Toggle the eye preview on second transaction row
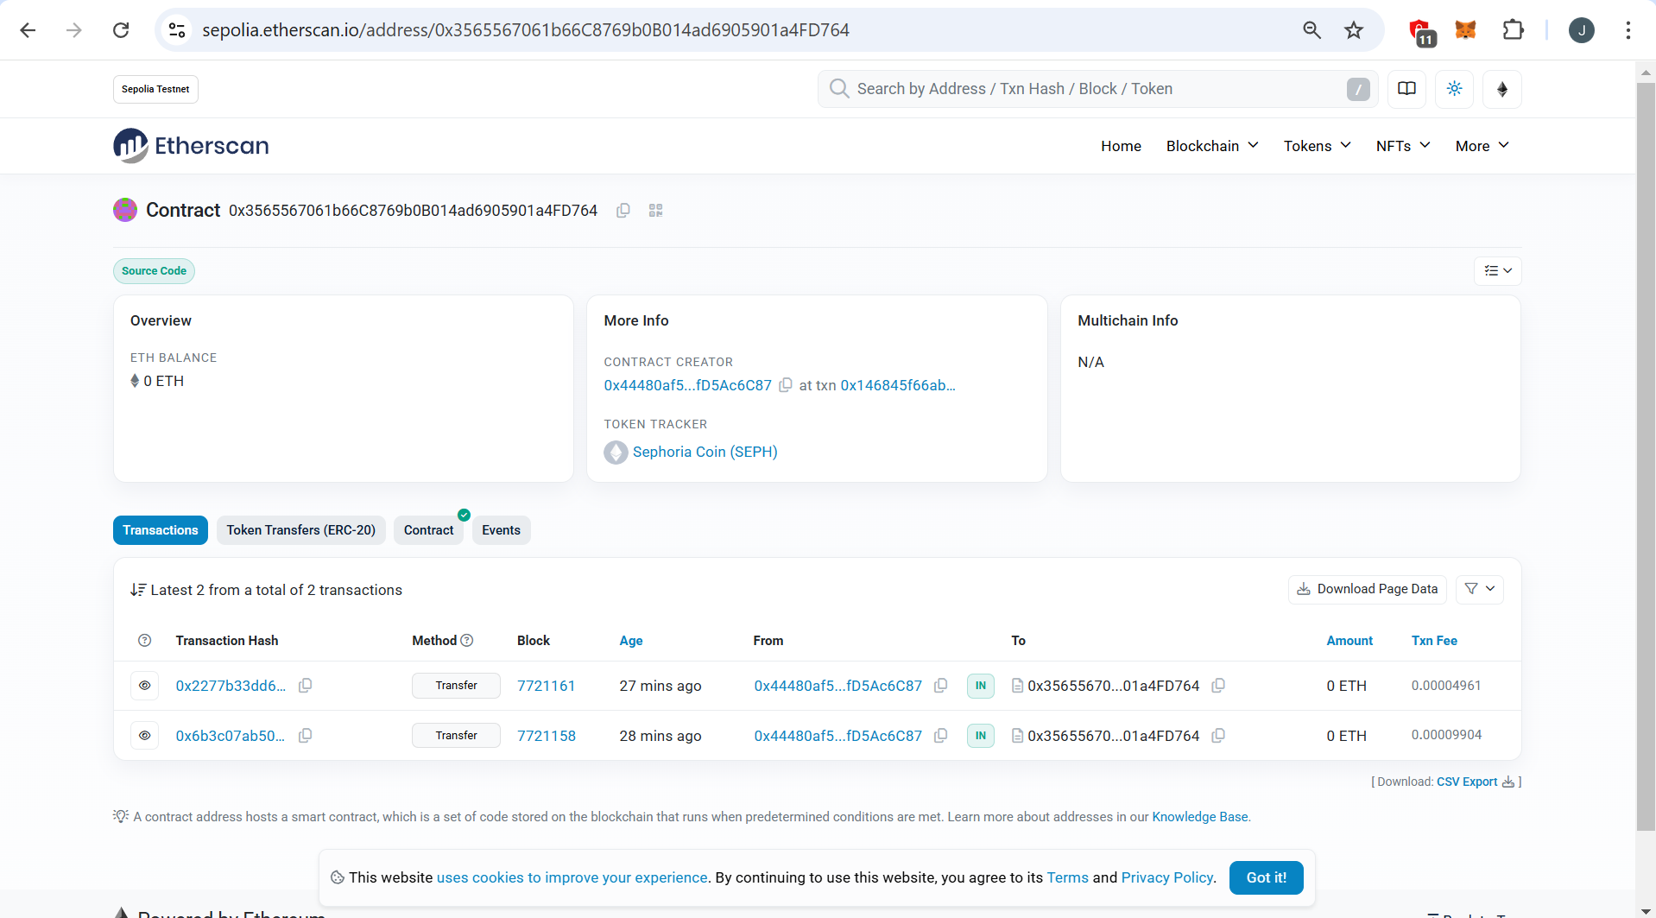Image resolution: width=1656 pixels, height=918 pixels. (x=144, y=735)
